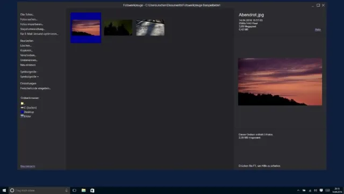Select Für E-Mail-Versand optimieren
The image size is (344, 194).
(x=39, y=34)
